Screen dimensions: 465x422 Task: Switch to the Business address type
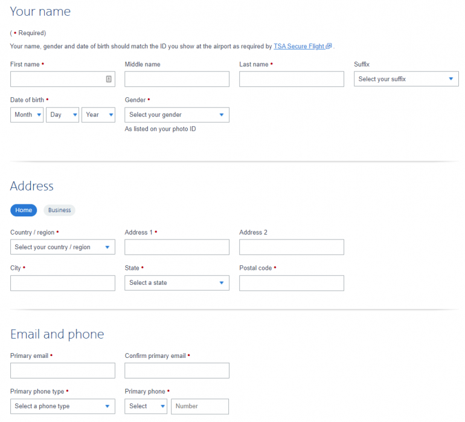(59, 210)
